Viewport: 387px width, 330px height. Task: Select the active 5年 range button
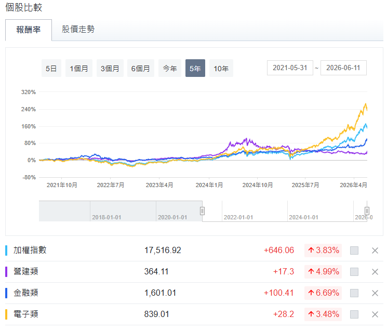[x=195, y=68]
